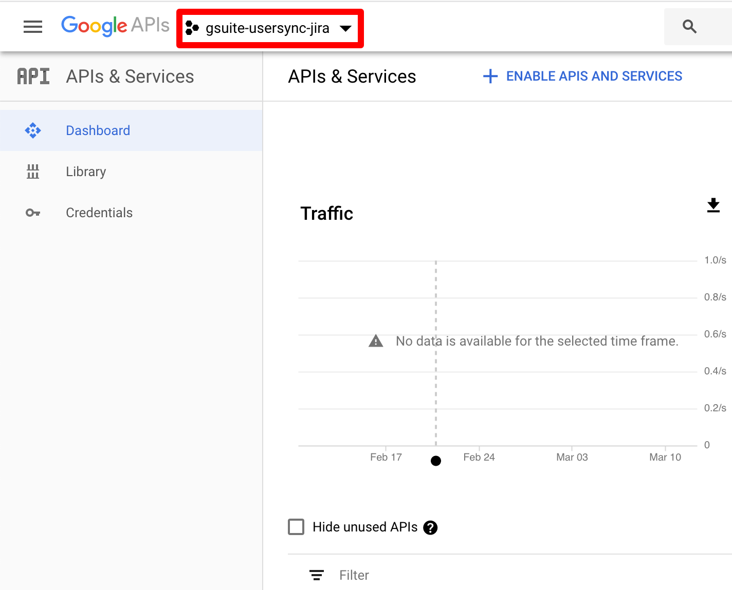Click the Credentials key icon

tap(33, 213)
